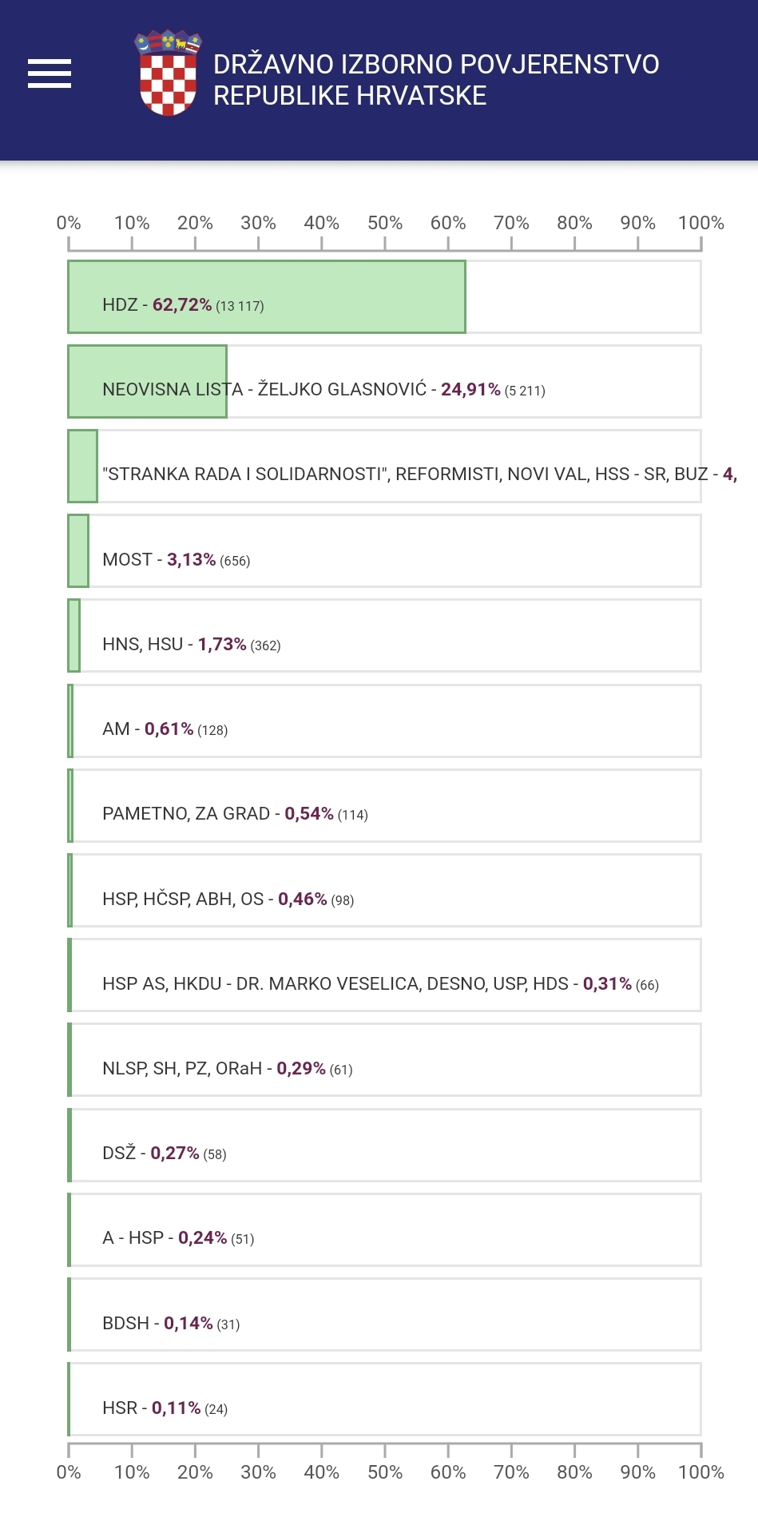The height and width of the screenshot is (1517, 758).
Task: Click the HSR 0,11% result row
Action: tap(384, 1400)
